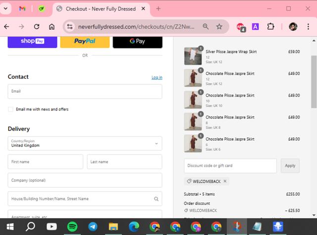Focus the Company (optional) field
Viewport: 317px width, 235px height.
click(x=85, y=180)
